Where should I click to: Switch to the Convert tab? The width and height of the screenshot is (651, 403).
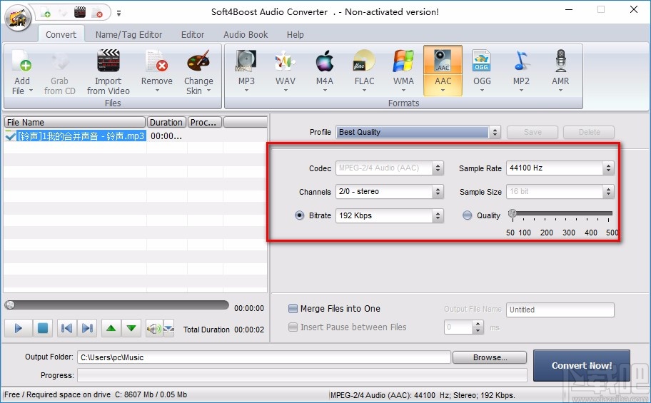(61, 34)
